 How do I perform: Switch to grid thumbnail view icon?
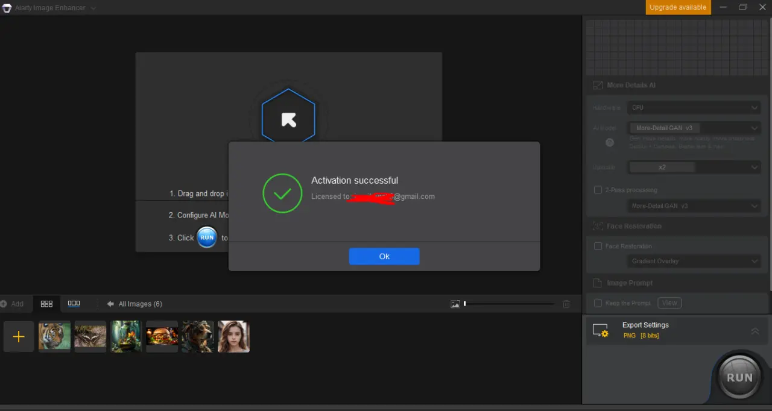coord(46,304)
